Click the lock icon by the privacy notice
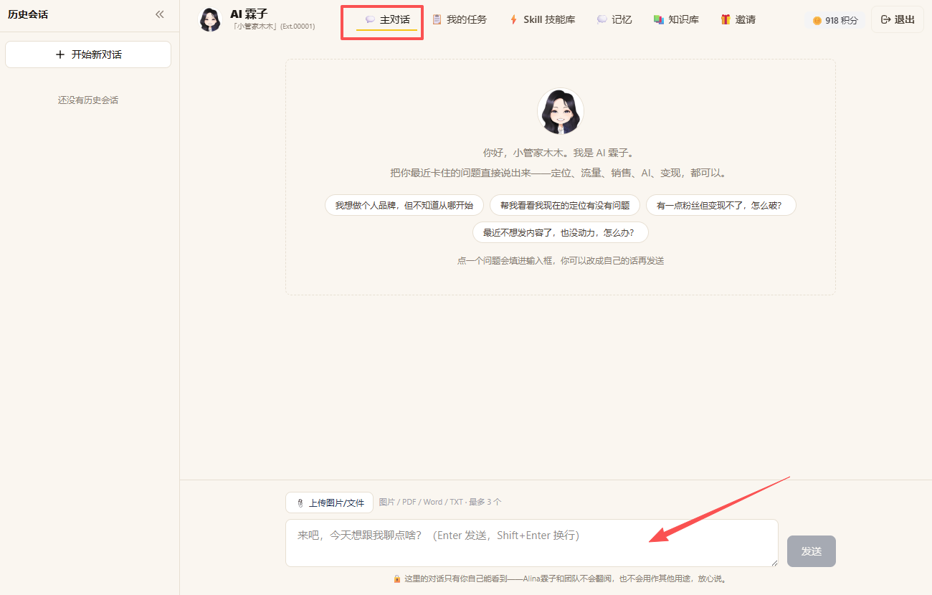 (397, 579)
